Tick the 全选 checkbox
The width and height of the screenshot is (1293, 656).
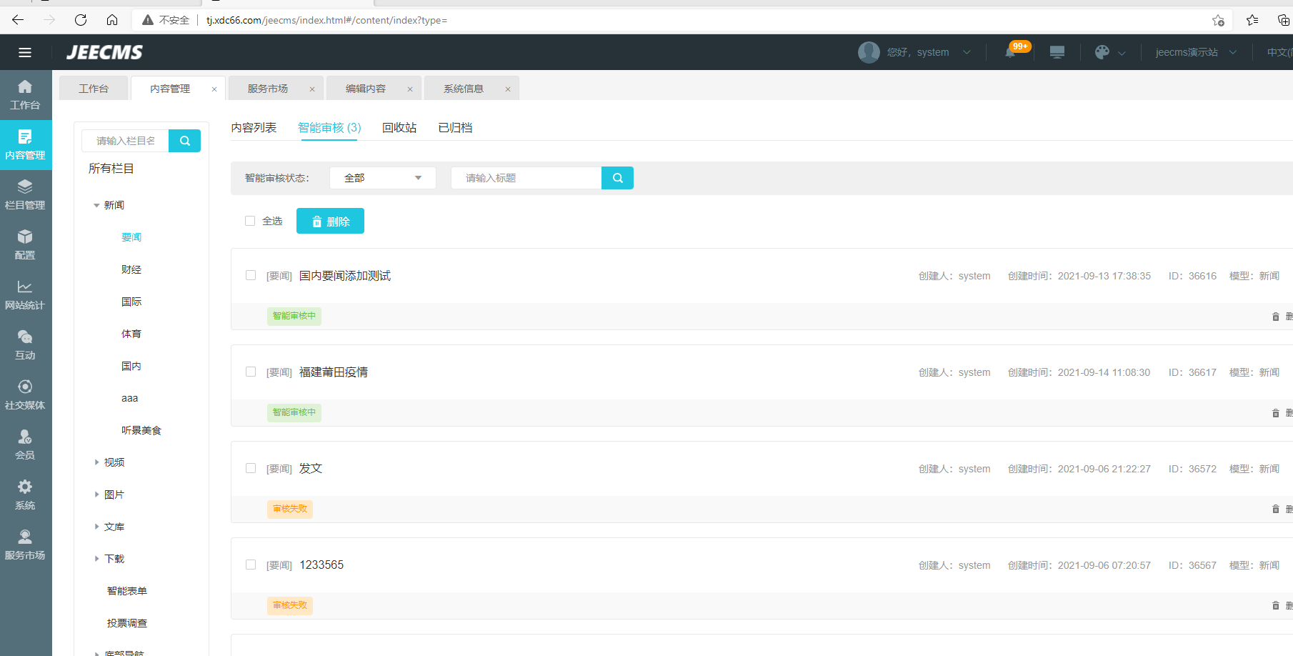(x=250, y=221)
